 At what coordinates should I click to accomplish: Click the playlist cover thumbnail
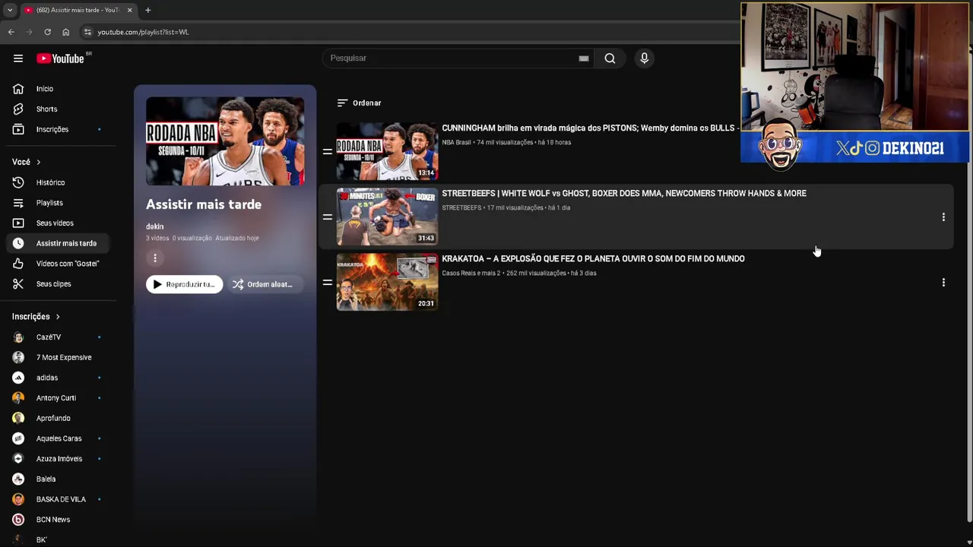pos(225,141)
